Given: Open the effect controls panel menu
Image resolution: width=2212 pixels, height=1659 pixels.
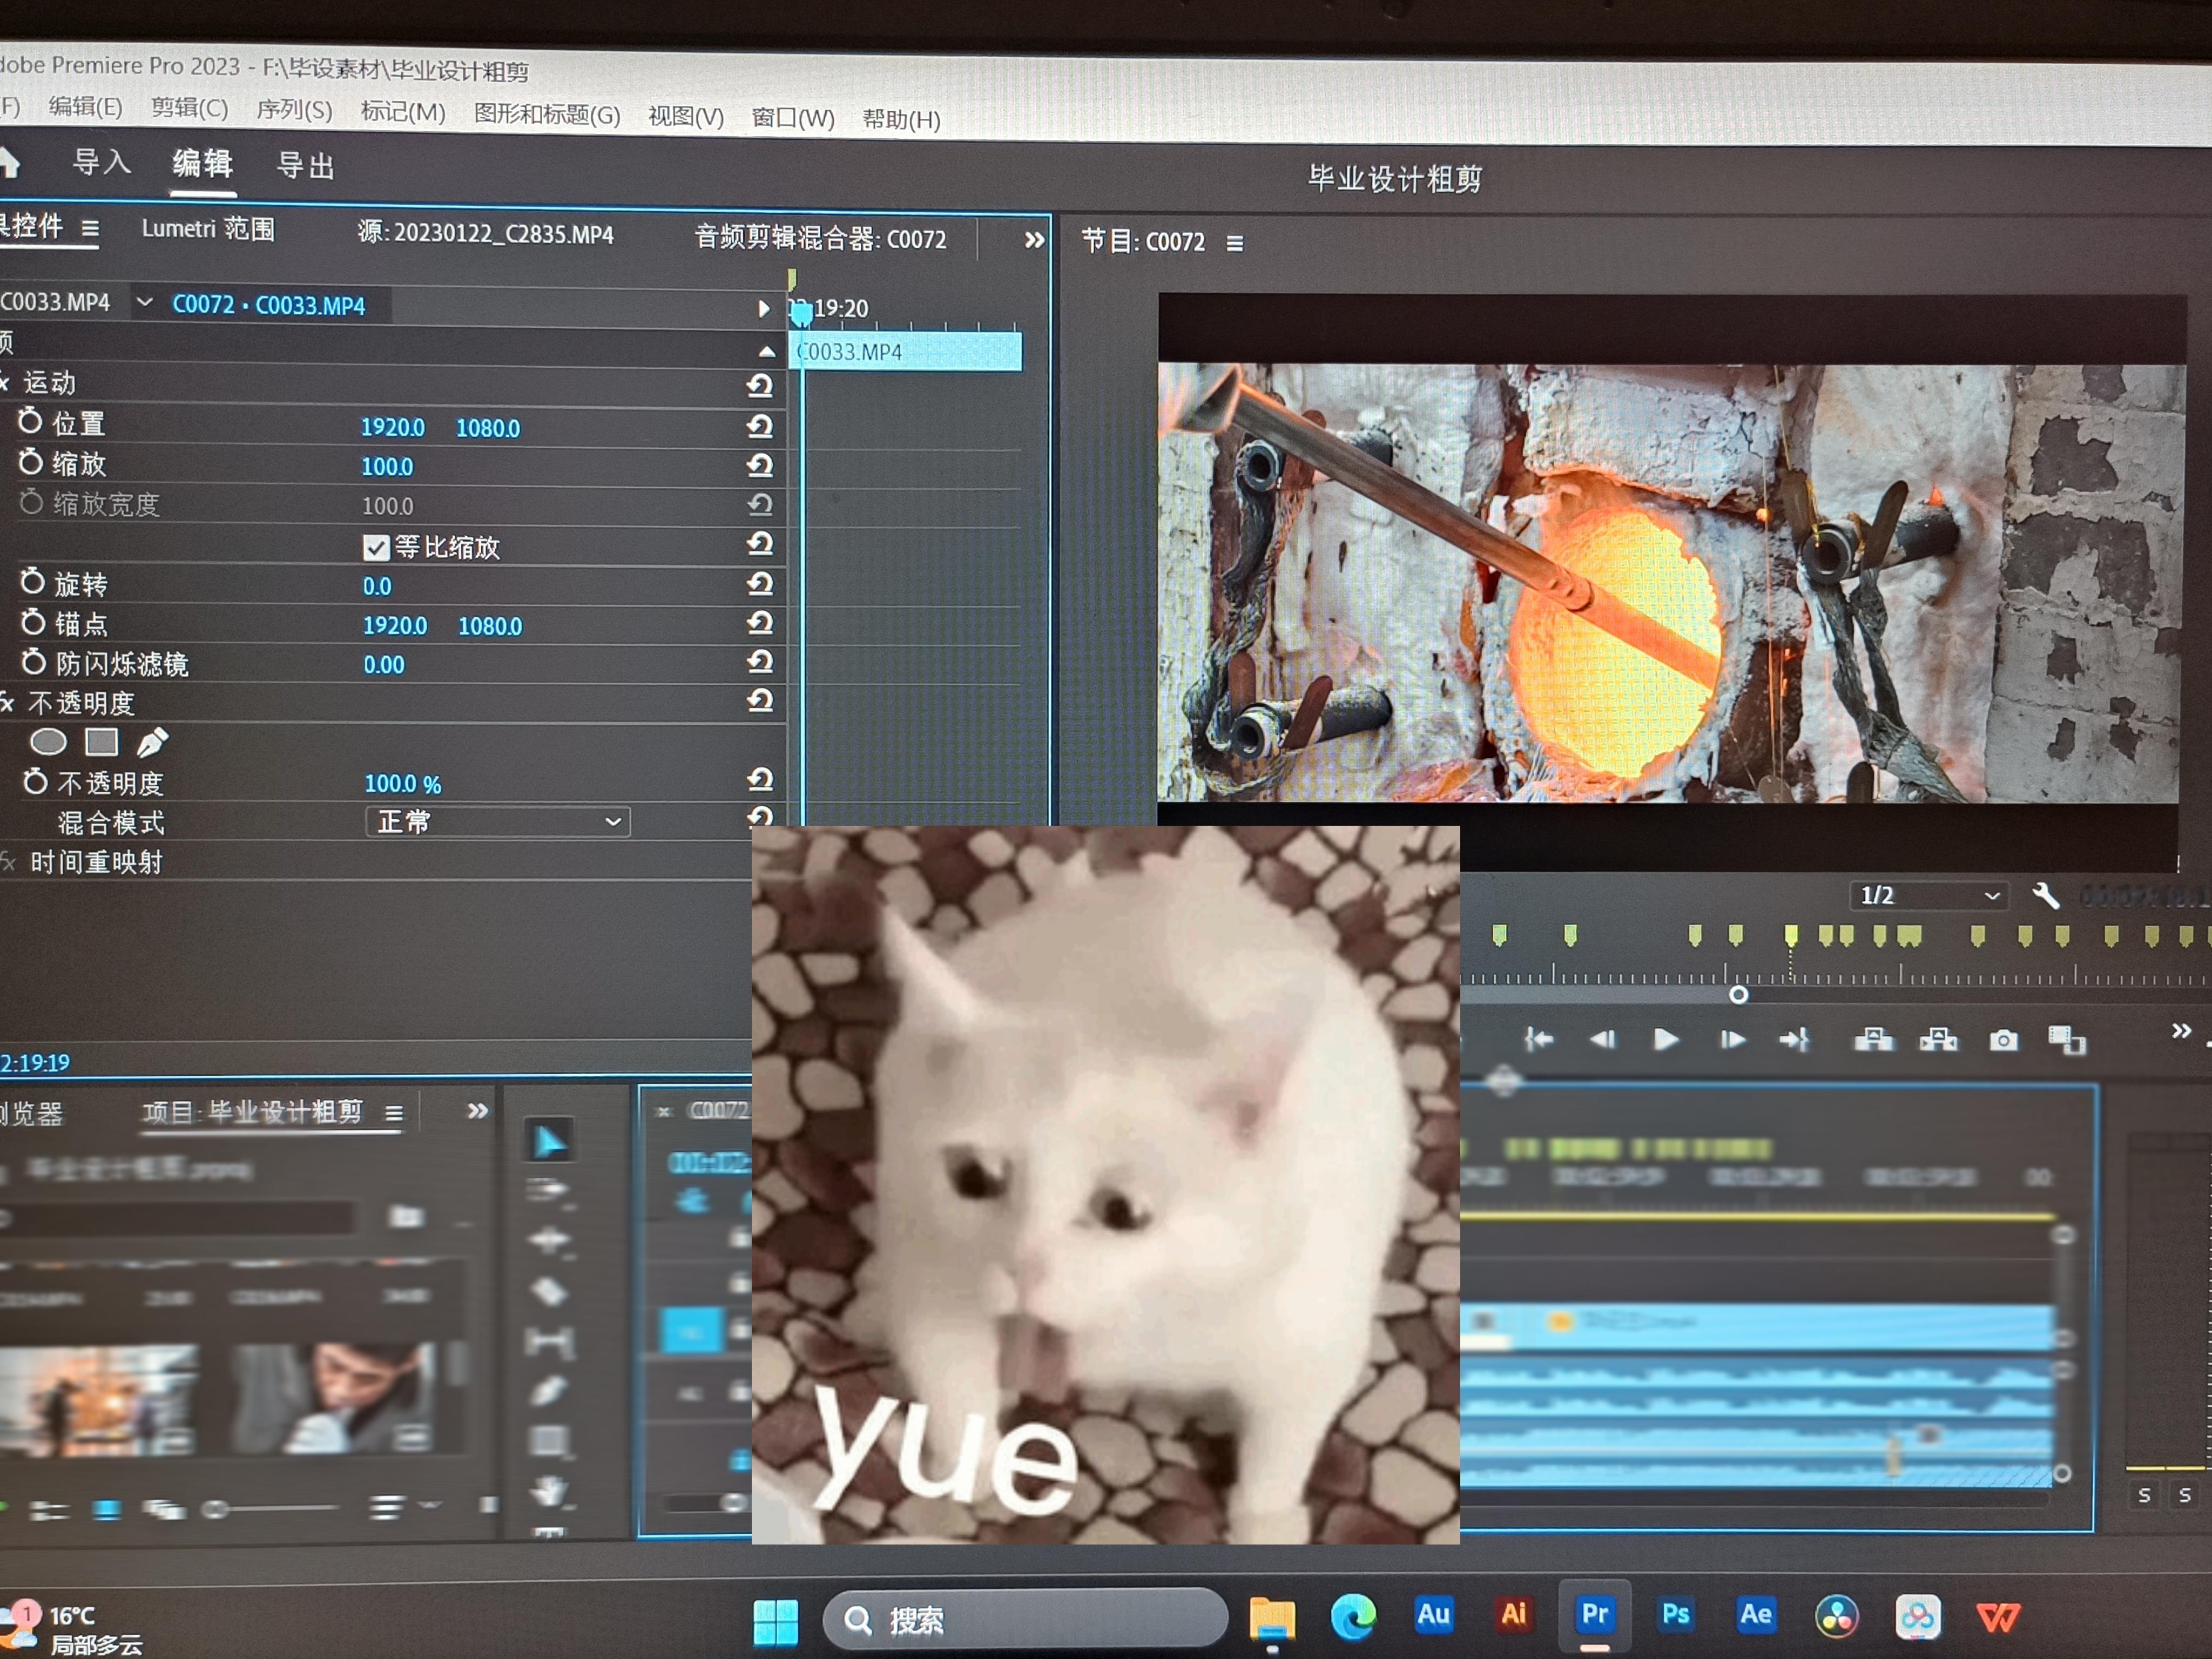Looking at the screenshot, I should point(90,228).
